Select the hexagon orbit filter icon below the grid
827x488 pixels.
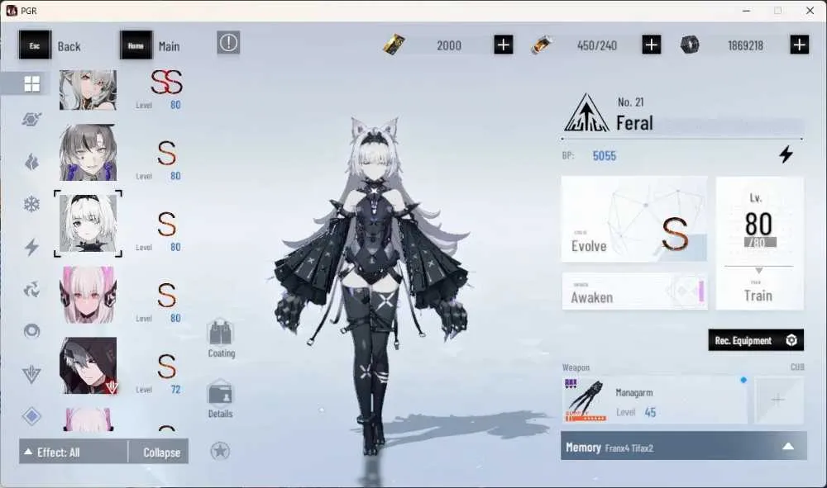pos(31,120)
